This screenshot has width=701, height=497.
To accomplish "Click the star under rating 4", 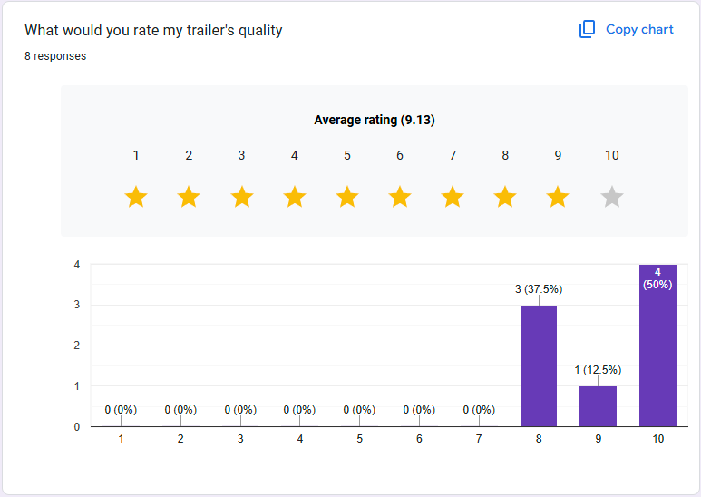I will point(295,197).
